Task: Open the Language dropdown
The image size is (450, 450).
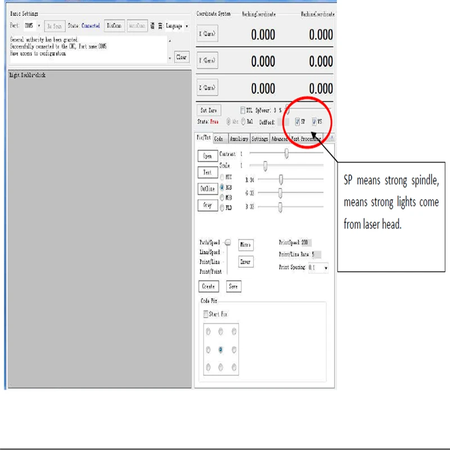Action: tap(187, 26)
